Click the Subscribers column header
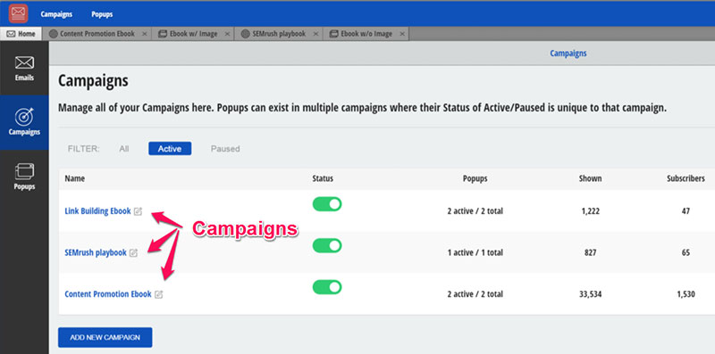The height and width of the screenshot is (354, 715). click(x=686, y=179)
